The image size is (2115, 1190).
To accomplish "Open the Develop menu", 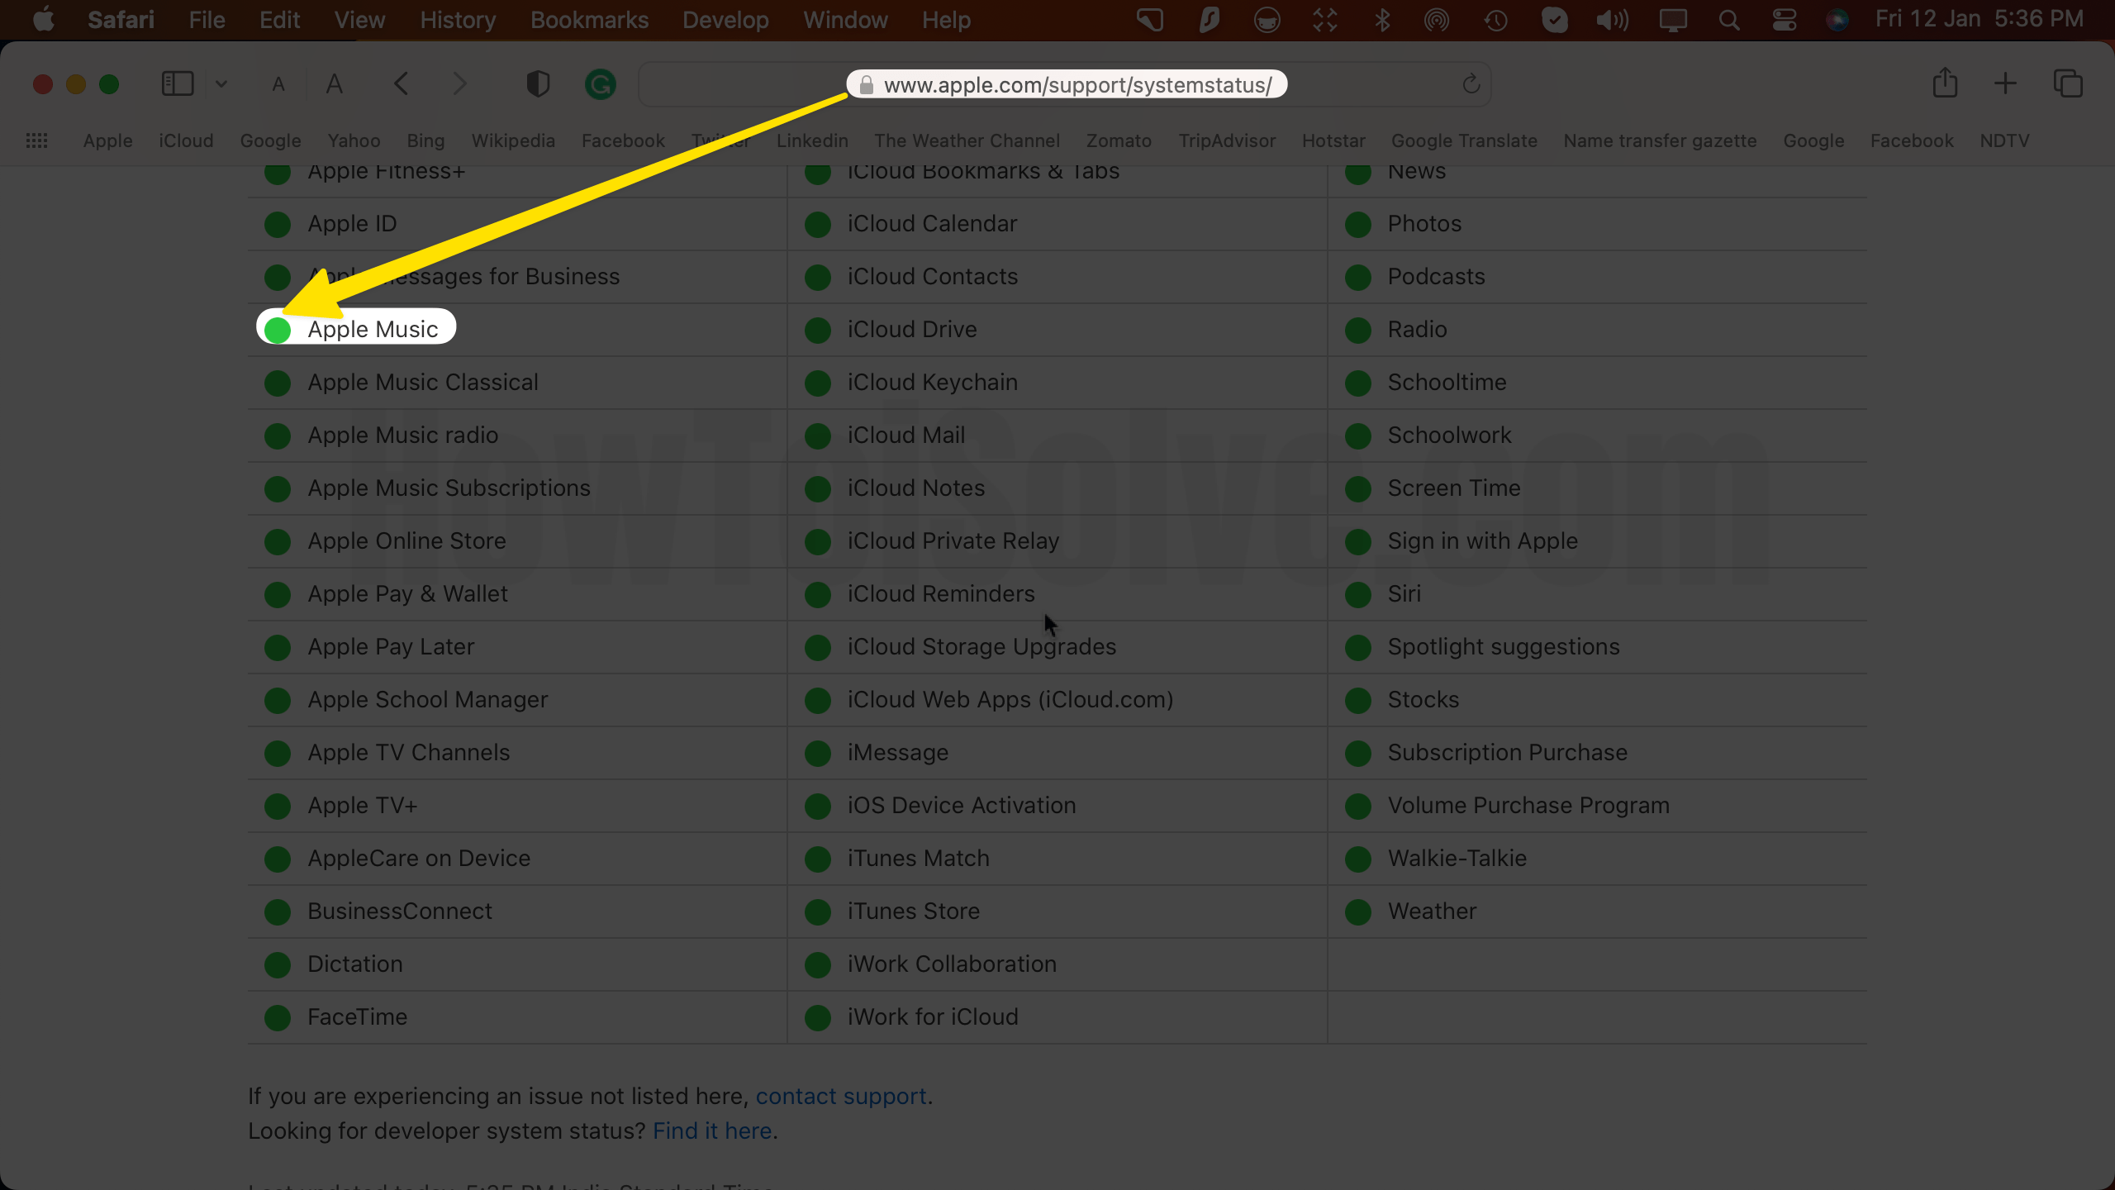I will [x=725, y=20].
